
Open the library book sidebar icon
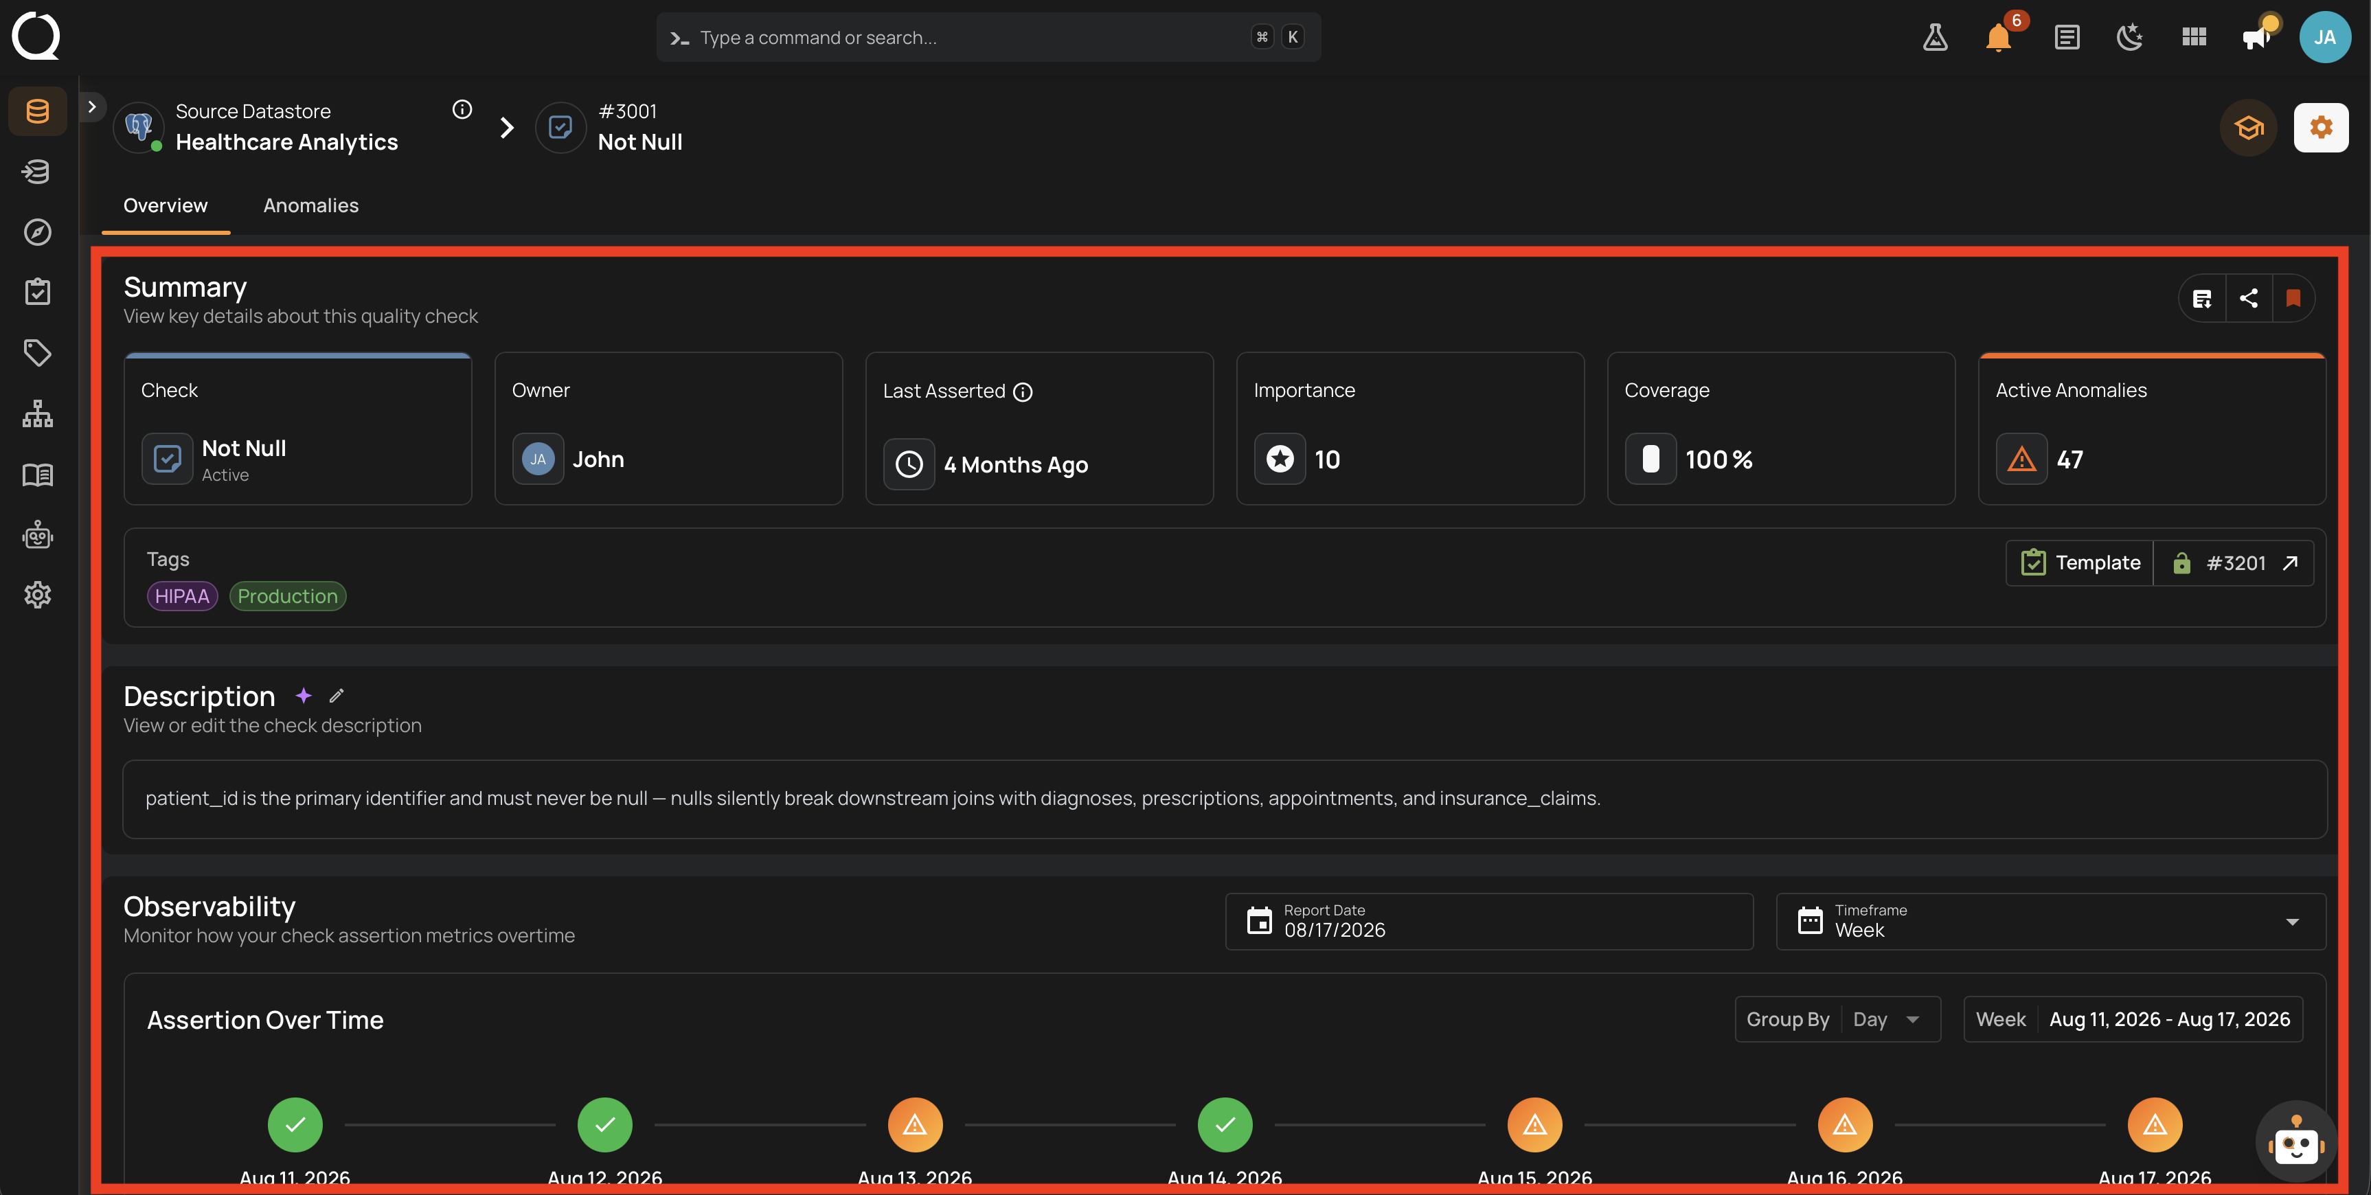pos(38,474)
